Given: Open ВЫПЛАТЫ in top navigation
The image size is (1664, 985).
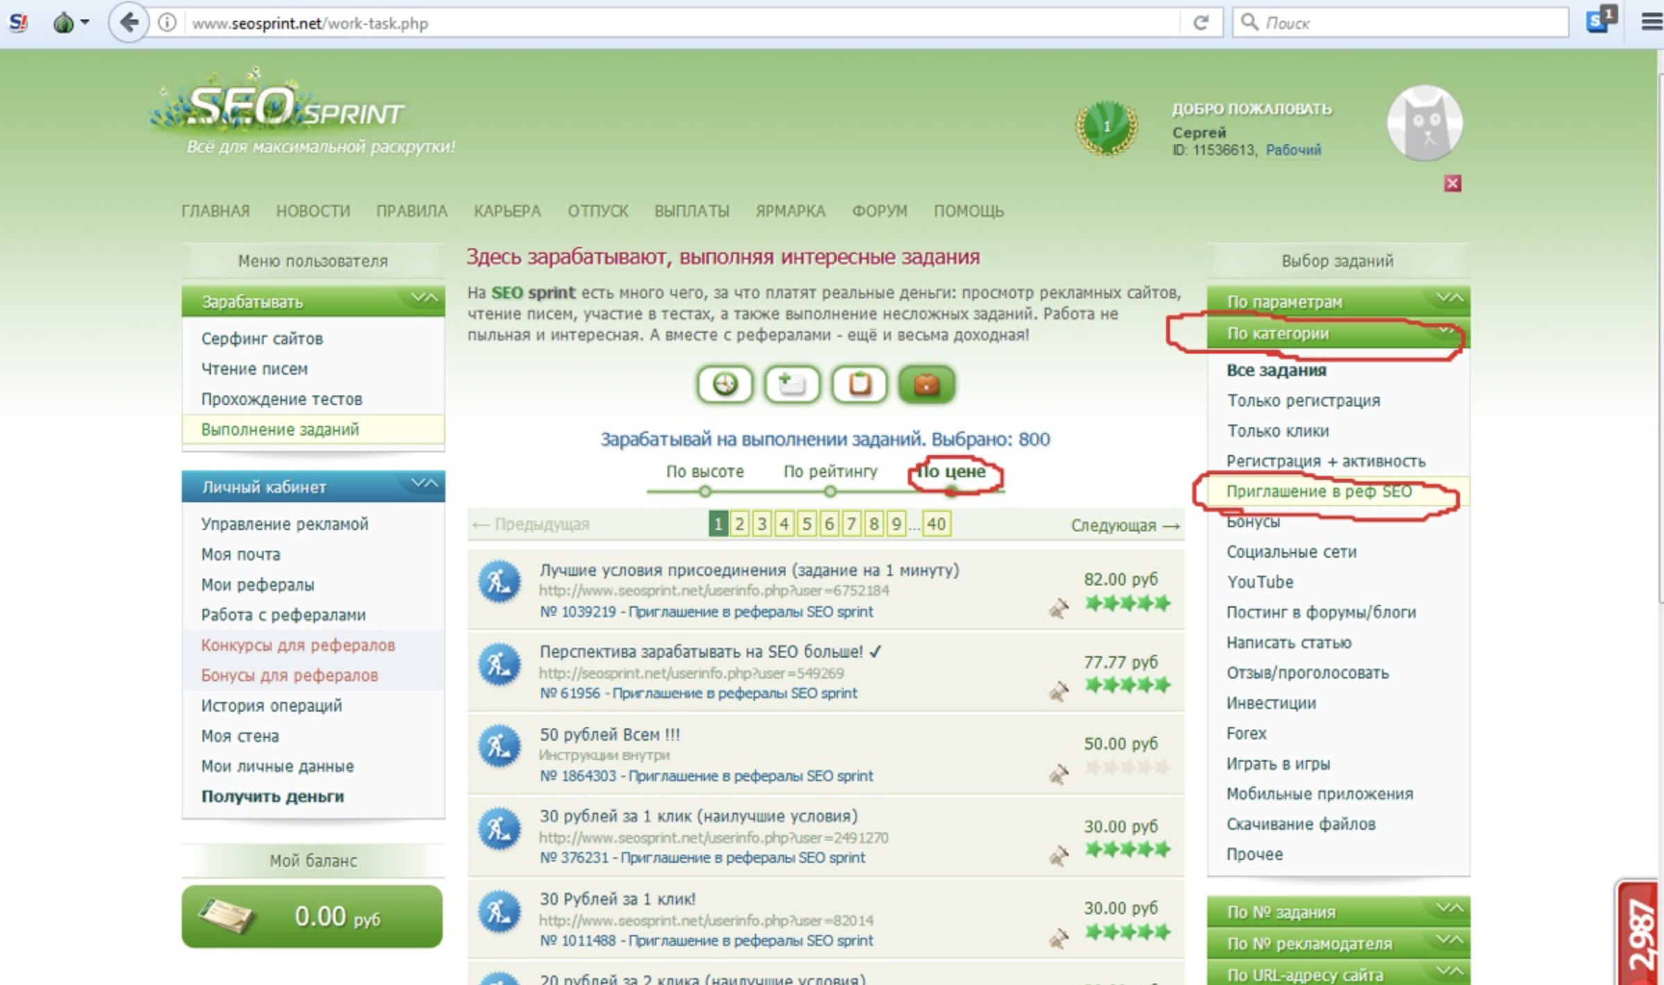Looking at the screenshot, I should point(692,211).
